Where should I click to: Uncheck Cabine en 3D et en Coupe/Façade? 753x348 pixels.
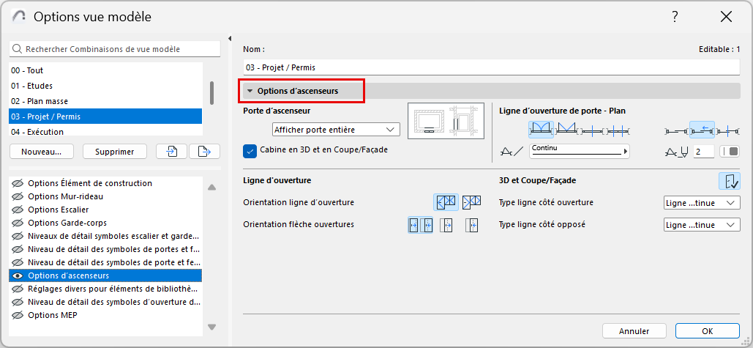pos(250,150)
